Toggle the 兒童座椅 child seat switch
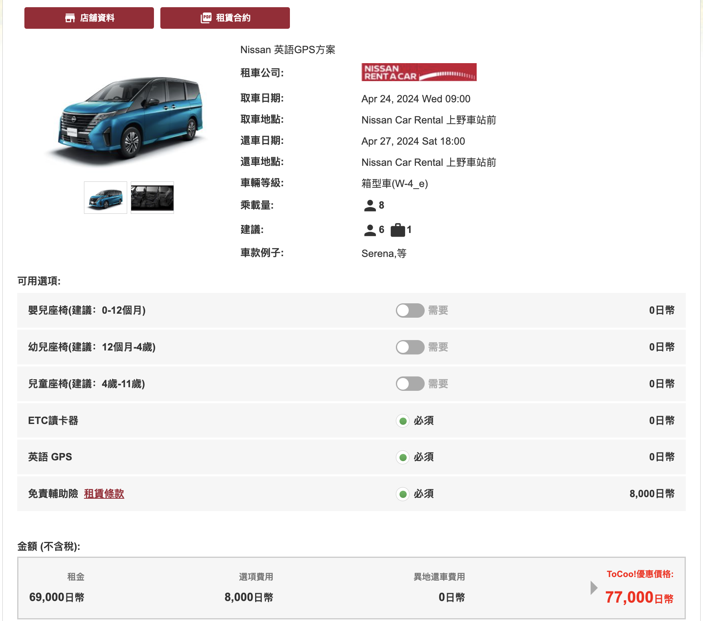 [x=410, y=384]
